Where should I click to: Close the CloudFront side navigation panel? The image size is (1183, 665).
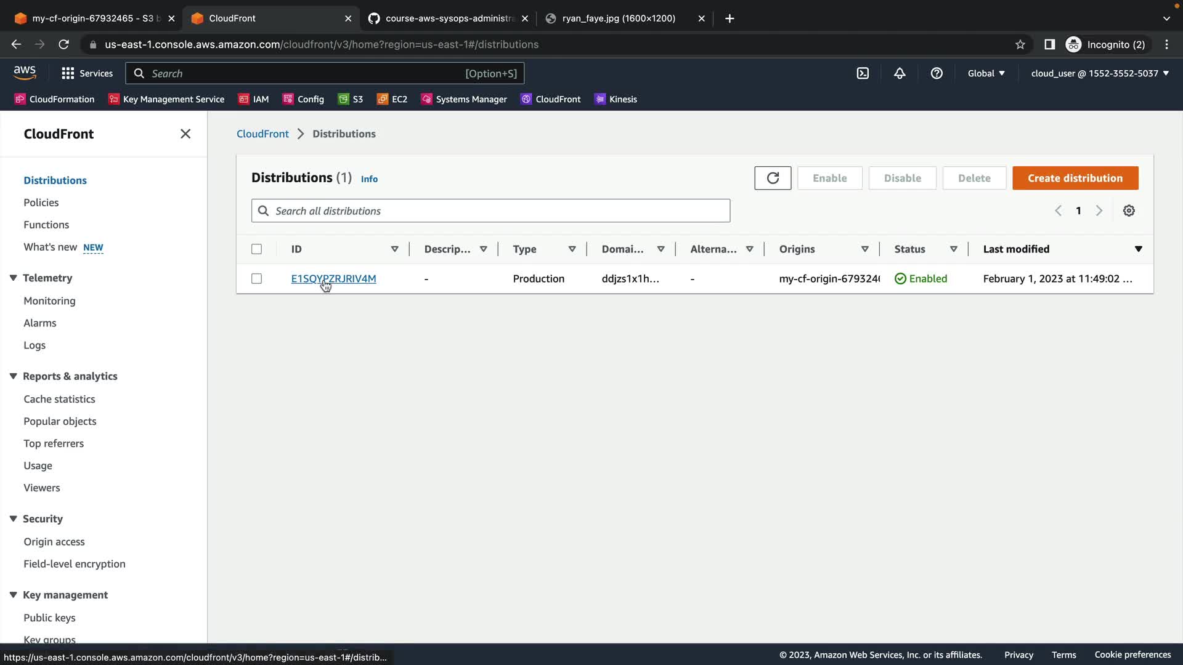pos(185,134)
